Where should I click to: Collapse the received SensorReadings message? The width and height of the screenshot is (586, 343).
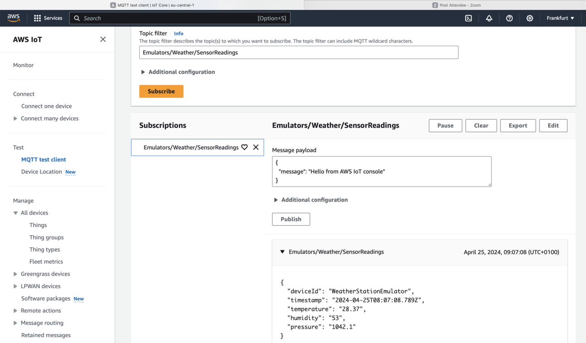pyautogui.click(x=282, y=252)
